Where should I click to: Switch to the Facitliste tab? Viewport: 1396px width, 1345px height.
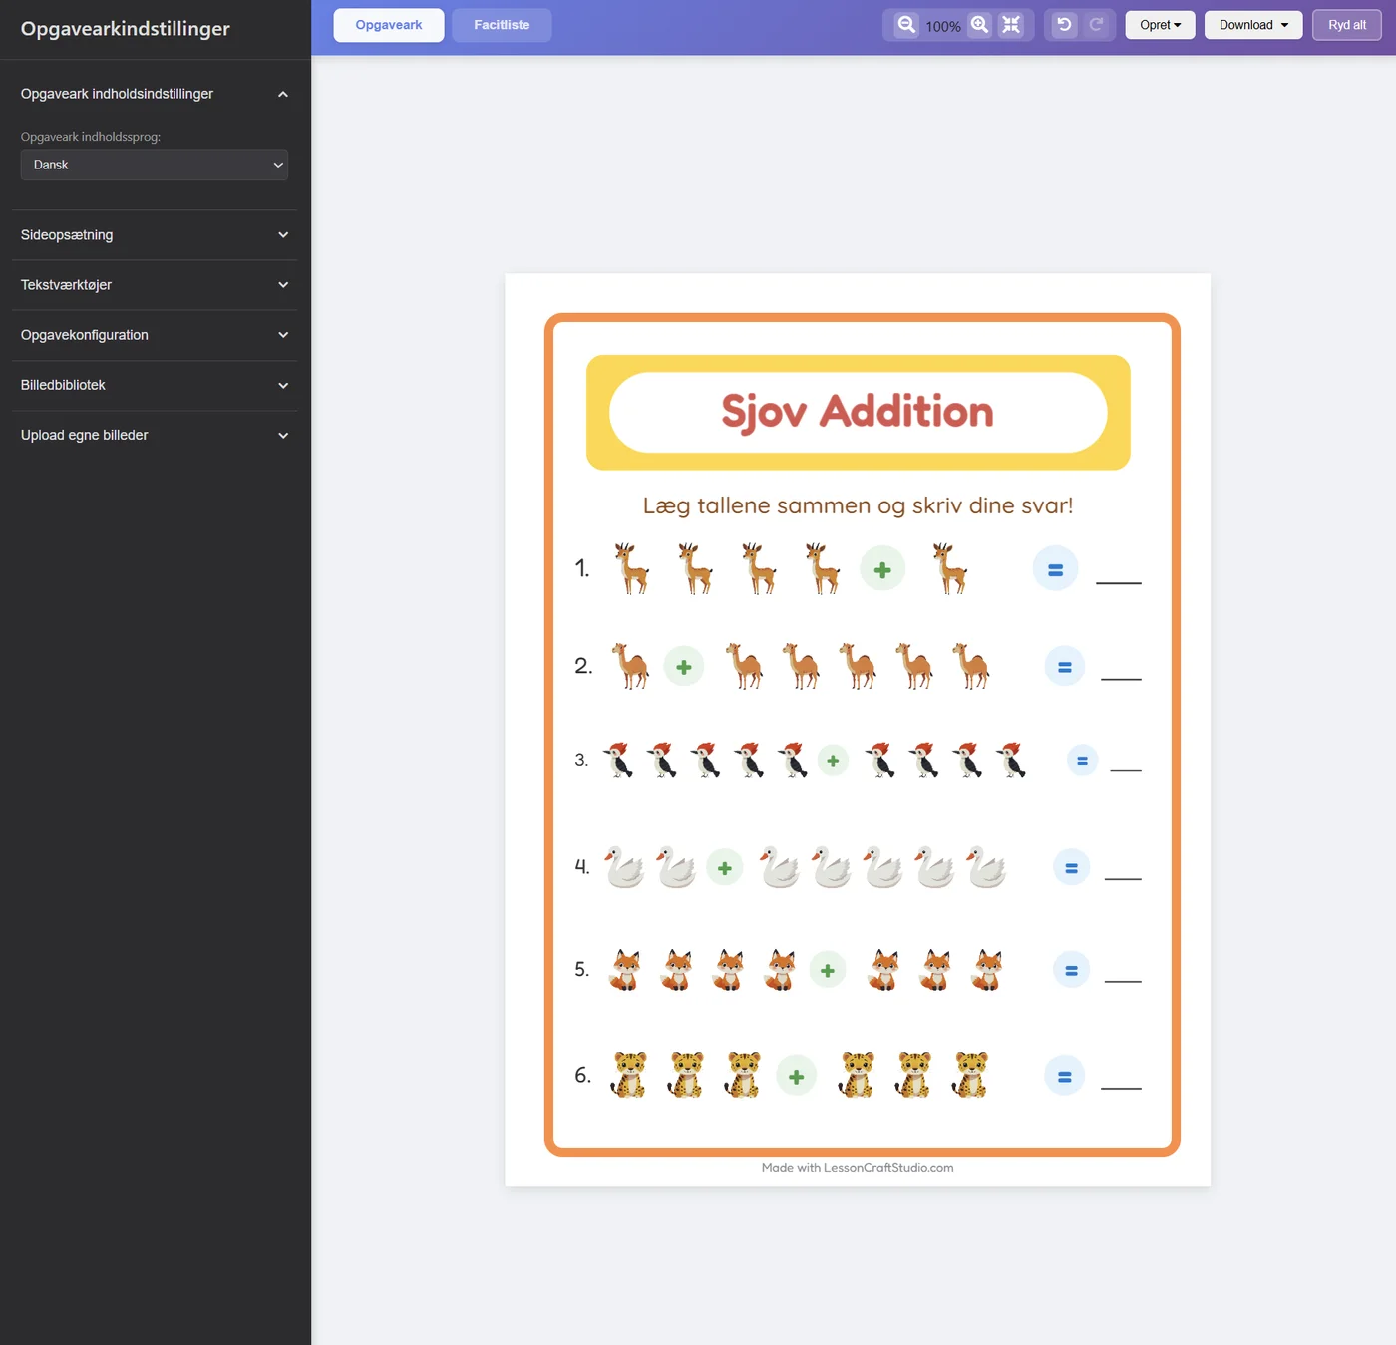[502, 25]
